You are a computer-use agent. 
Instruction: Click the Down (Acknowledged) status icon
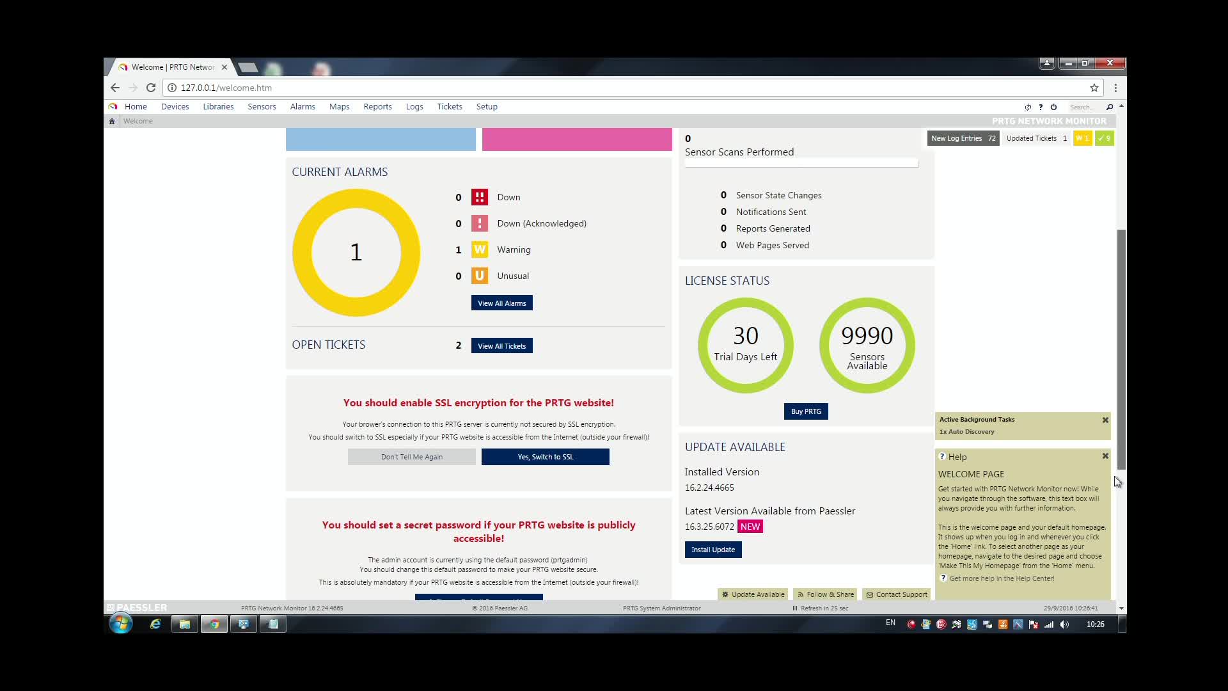(479, 223)
